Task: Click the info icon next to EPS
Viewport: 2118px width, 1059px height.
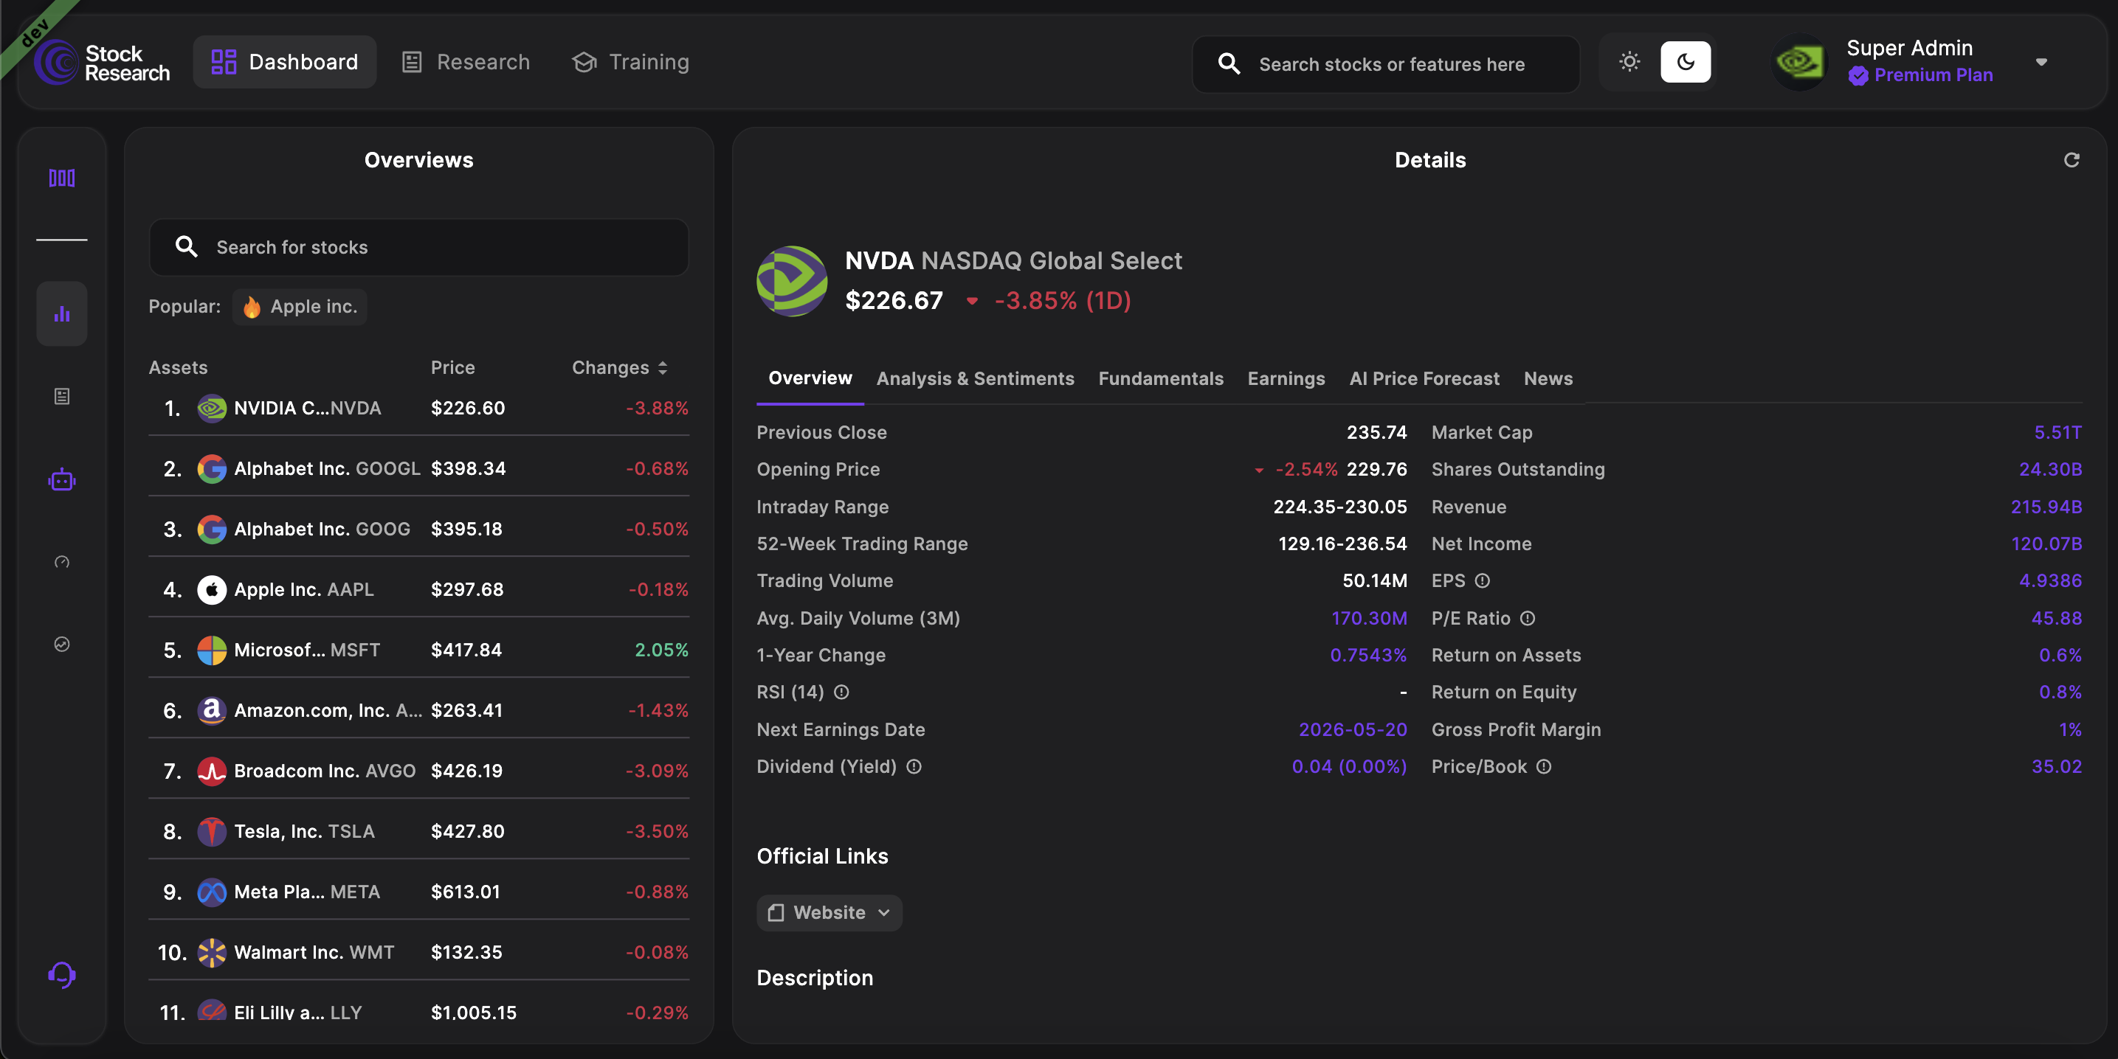Action: (x=1482, y=581)
